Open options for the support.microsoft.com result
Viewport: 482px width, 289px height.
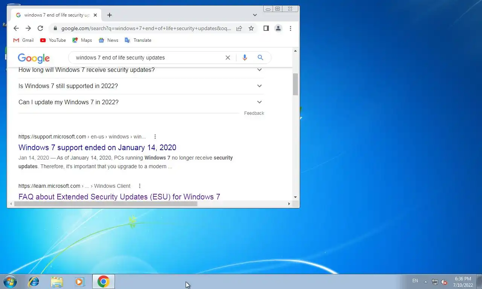pyautogui.click(x=155, y=137)
